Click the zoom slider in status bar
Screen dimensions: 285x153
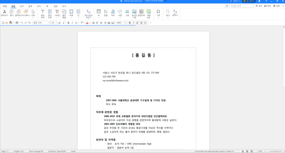click(276, 151)
